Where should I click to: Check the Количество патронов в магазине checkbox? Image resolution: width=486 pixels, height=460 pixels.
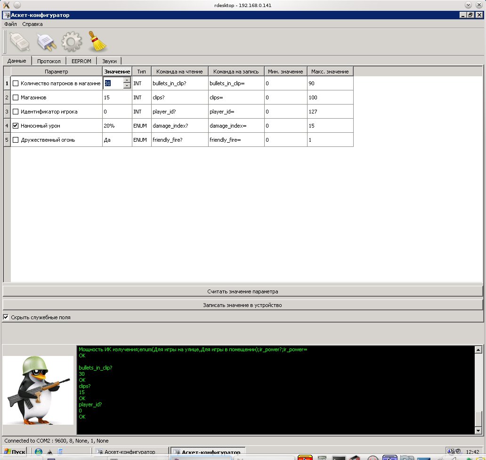tap(16, 83)
